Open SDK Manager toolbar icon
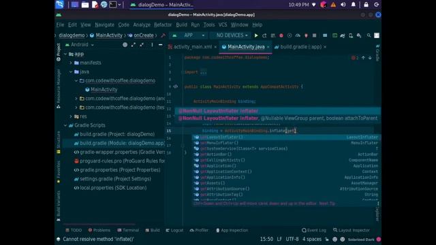Viewport: 436px width, 245px height. [359, 35]
